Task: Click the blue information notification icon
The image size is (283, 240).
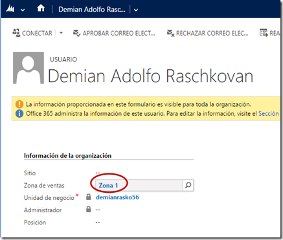Action: click(x=19, y=113)
